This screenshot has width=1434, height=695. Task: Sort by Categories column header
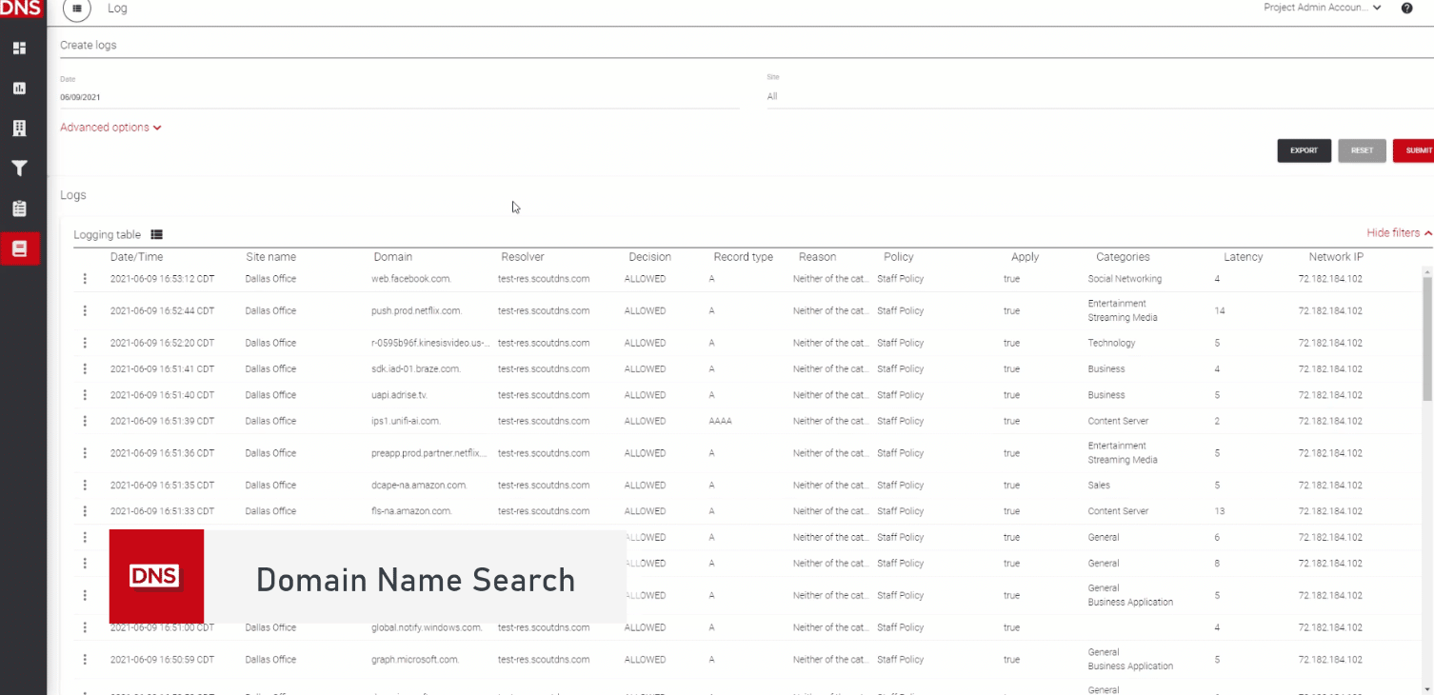tap(1123, 257)
